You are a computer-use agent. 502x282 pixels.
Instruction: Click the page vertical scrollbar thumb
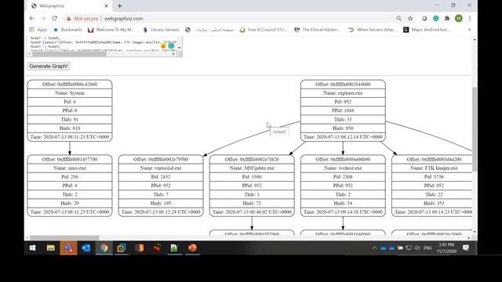pos(475,129)
